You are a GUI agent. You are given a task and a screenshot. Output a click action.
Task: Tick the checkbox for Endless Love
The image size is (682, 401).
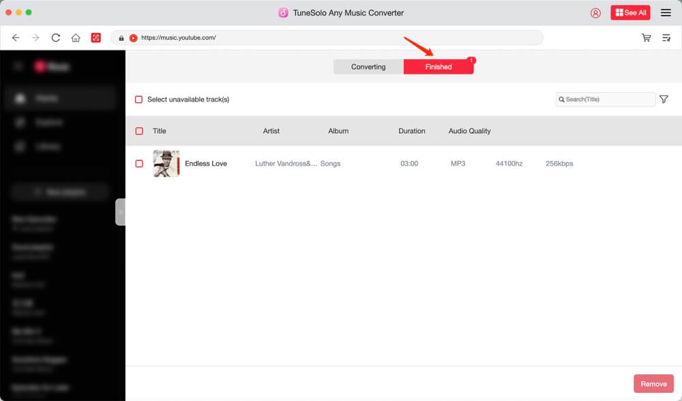pos(139,164)
